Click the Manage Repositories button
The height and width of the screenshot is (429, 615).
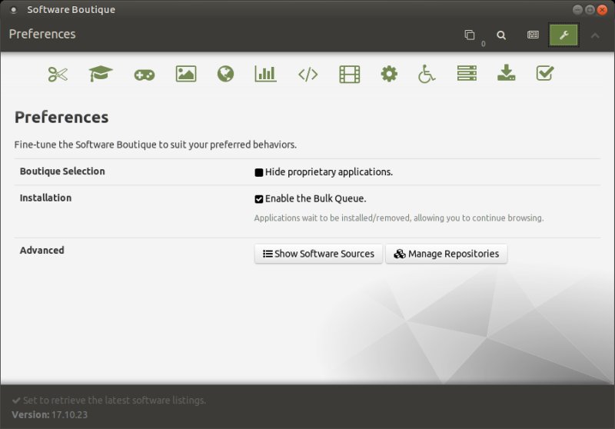tap(446, 254)
